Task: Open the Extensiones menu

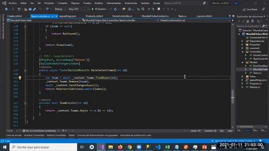Action: (x=131, y=3)
